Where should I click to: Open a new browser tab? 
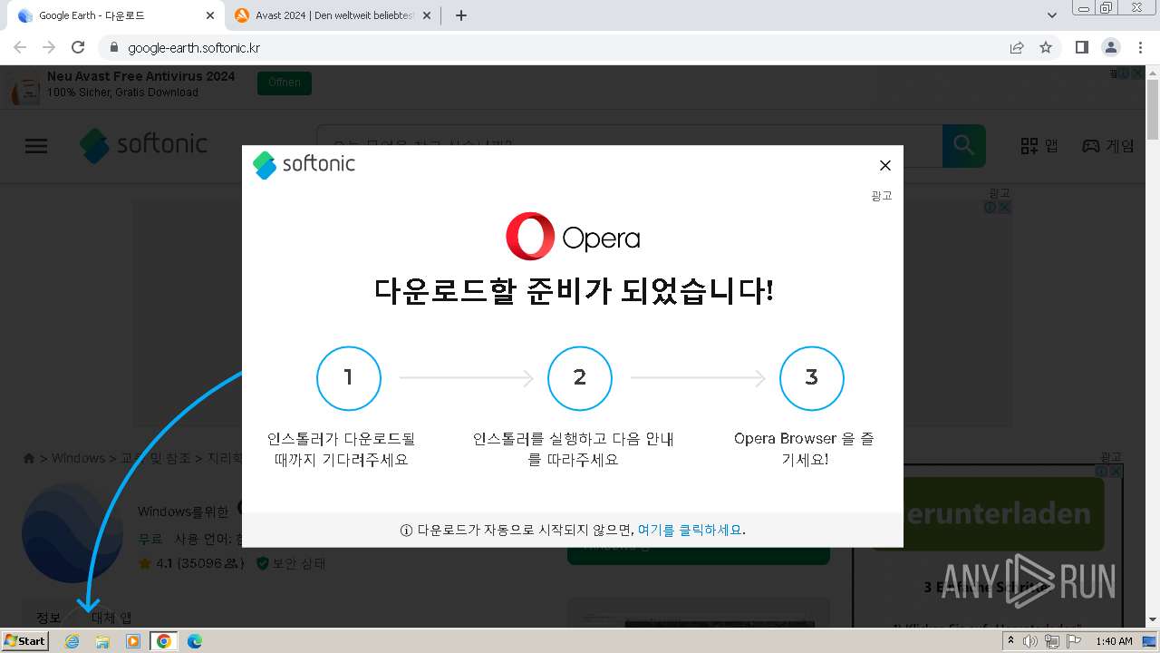(x=460, y=15)
